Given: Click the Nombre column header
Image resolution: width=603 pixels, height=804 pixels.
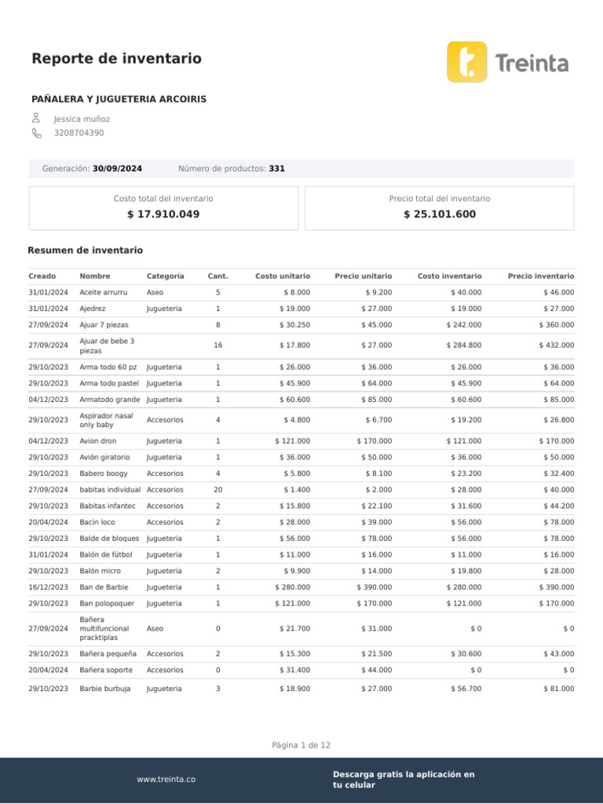Looking at the screenshot, I should pyautogui.click(x=95, y=276).
